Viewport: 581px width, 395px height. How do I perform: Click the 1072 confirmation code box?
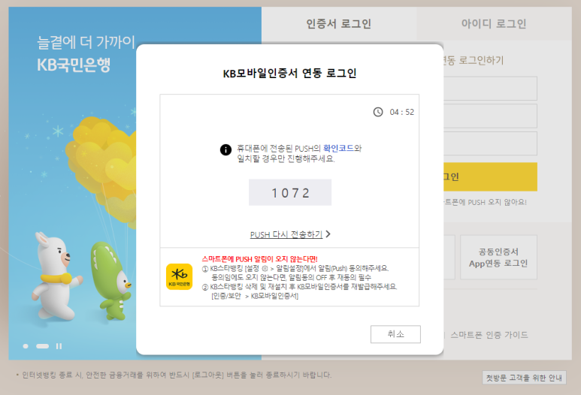290,192
